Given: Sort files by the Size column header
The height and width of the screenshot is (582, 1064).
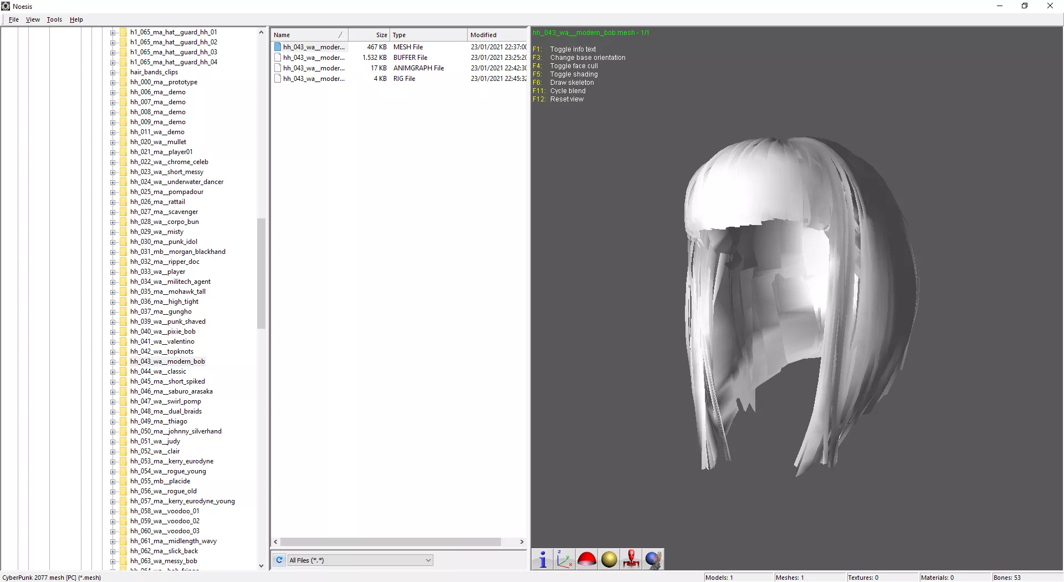Looking at the screenshot, I should coord(369,35).
